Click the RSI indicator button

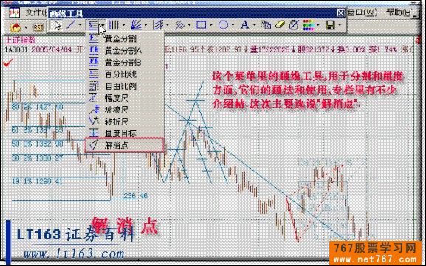click(38, 27)
